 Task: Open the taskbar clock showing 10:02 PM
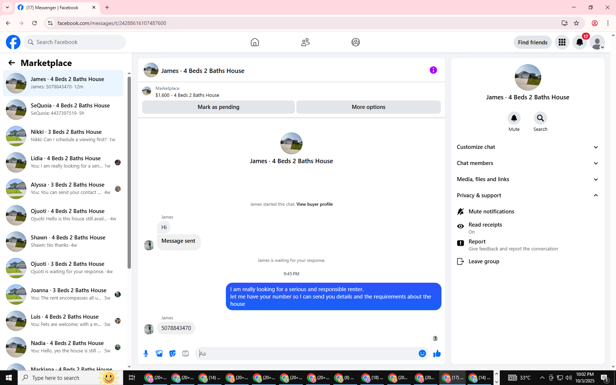coord(585,378)
